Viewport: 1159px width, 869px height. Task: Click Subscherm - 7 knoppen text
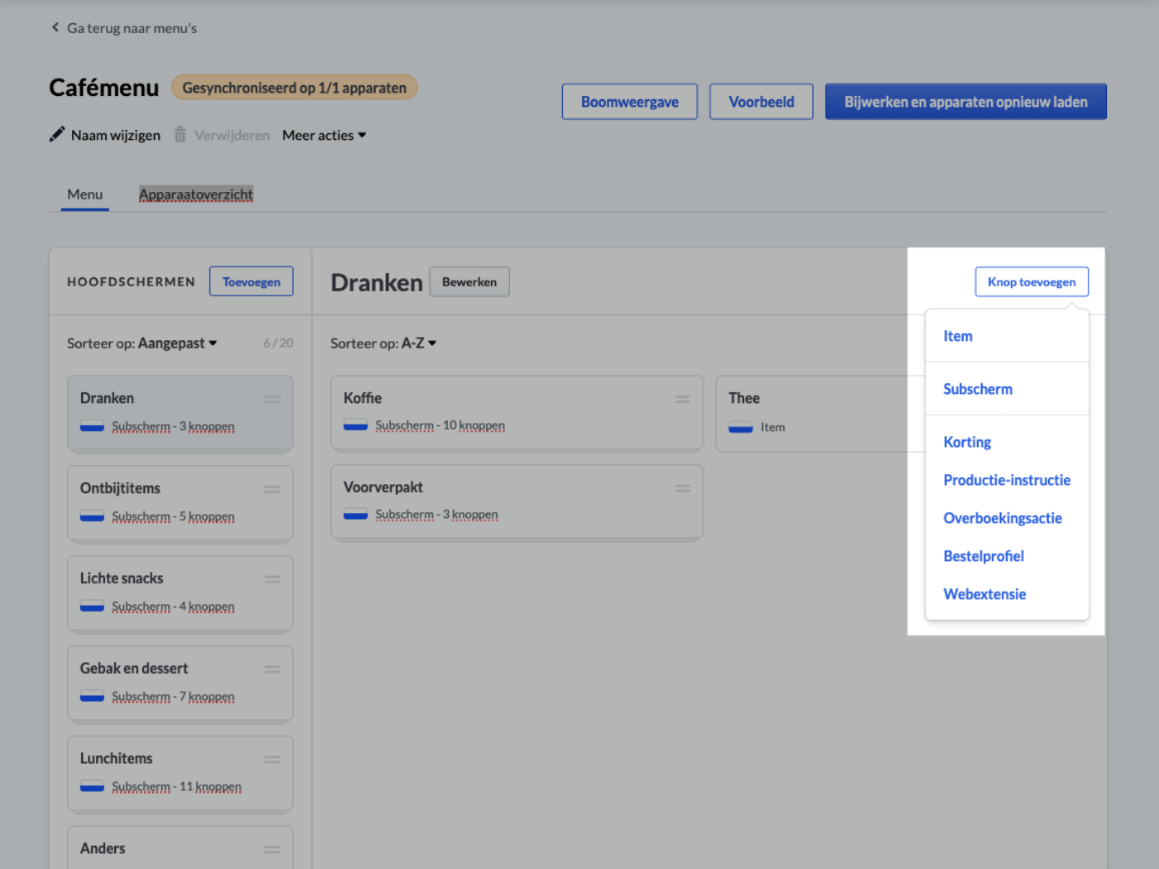pos(173,697)
